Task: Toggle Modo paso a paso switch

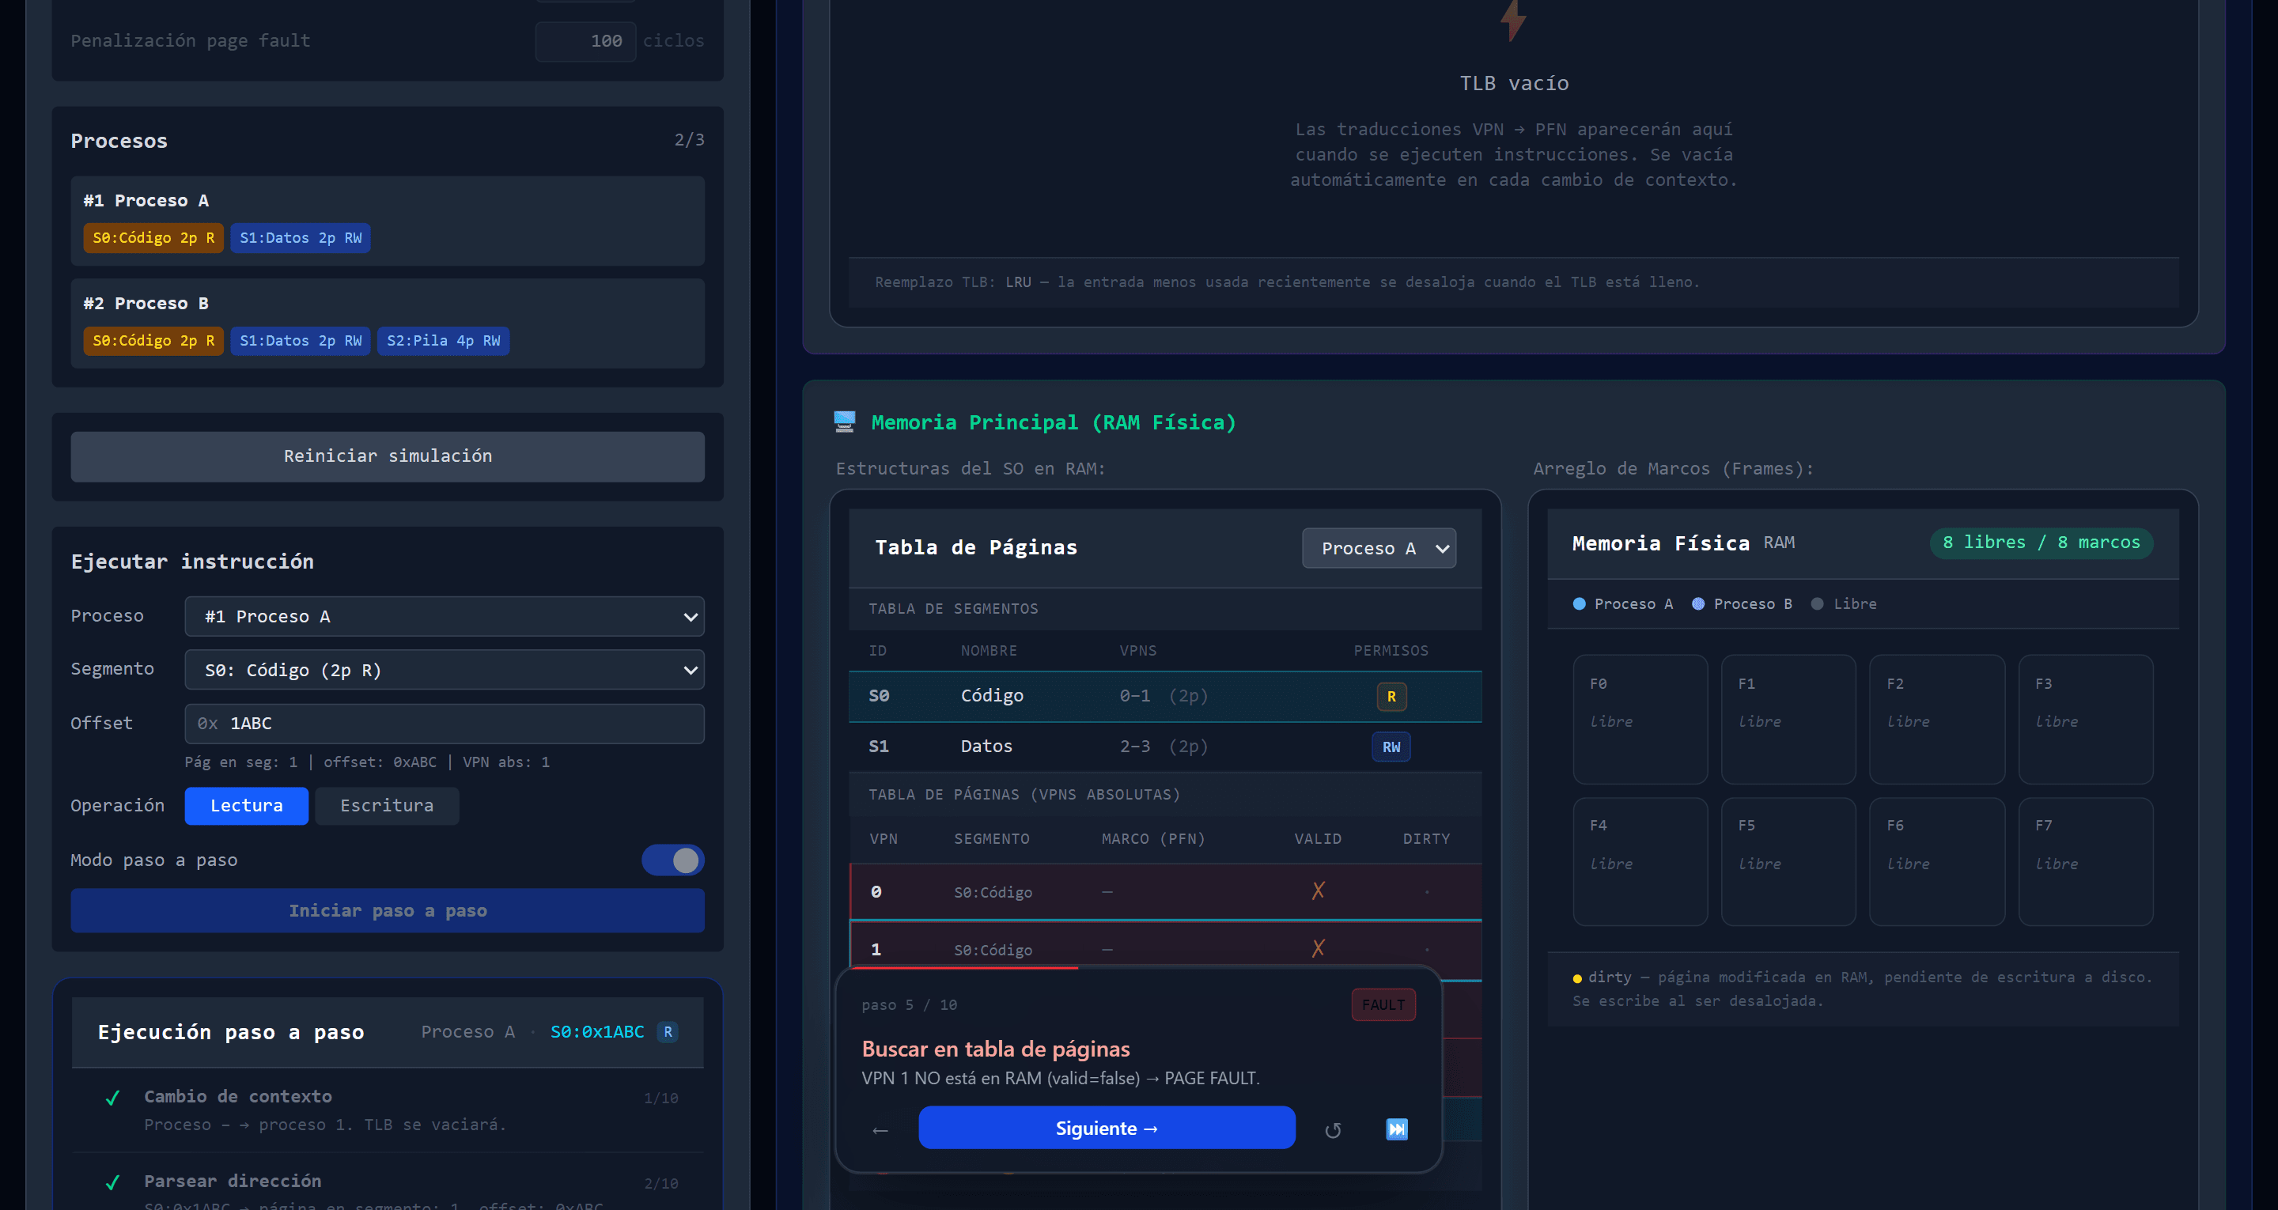Action: pyautogui.click(x=673, y=860)
